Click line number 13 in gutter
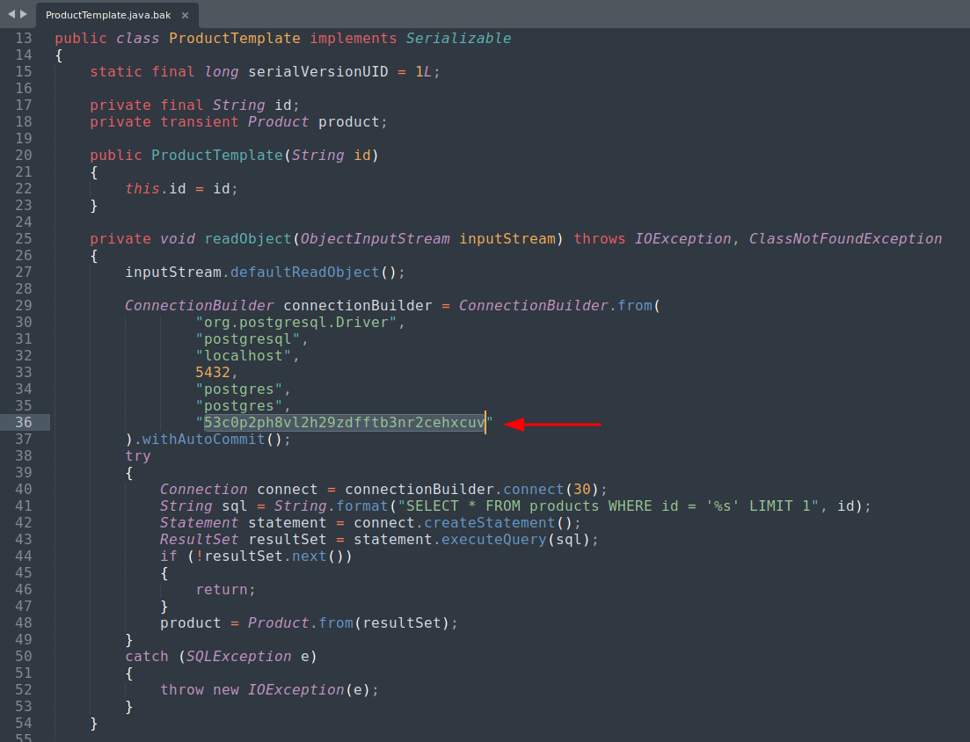The height and width of the screenshot is (742, 970). 24,39
